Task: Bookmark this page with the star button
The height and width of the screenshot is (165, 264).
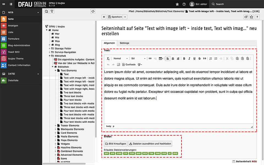Action: click(251, 17)
